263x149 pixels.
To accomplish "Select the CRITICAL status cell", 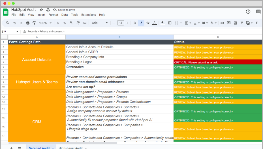I will 218,62.
